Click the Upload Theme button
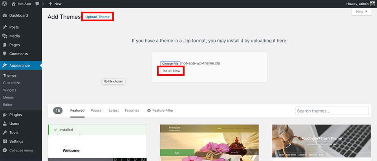 pos(97,17)
